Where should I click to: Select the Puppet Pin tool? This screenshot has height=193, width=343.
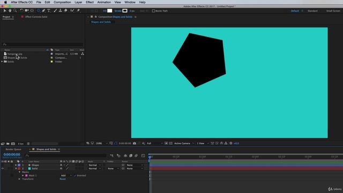(x=78, y=11)
